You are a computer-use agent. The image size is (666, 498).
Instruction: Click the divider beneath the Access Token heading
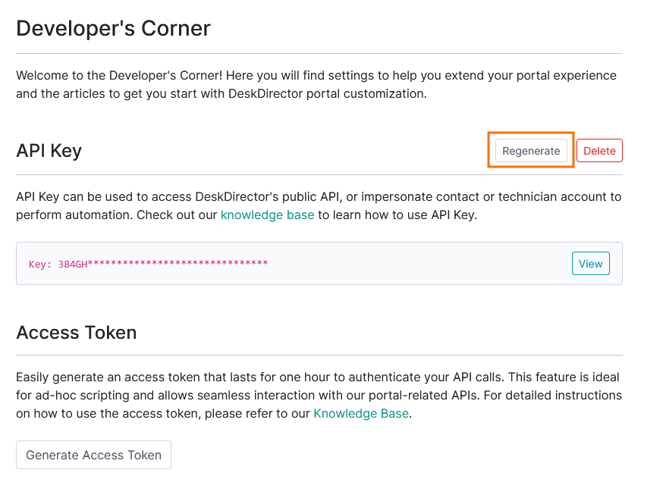319,355
